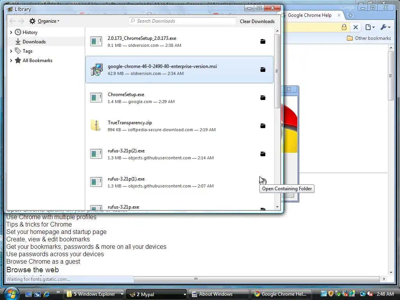Image resolution: width=400 pixels, height=300 pixels.
Task: Expand Quick Launch overflow chevron
Action: (x=58, y=292)
